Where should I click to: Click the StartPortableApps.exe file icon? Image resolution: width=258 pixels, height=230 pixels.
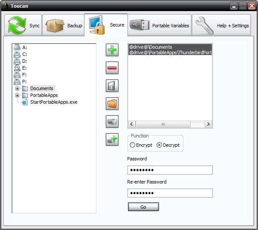[25, 102]
